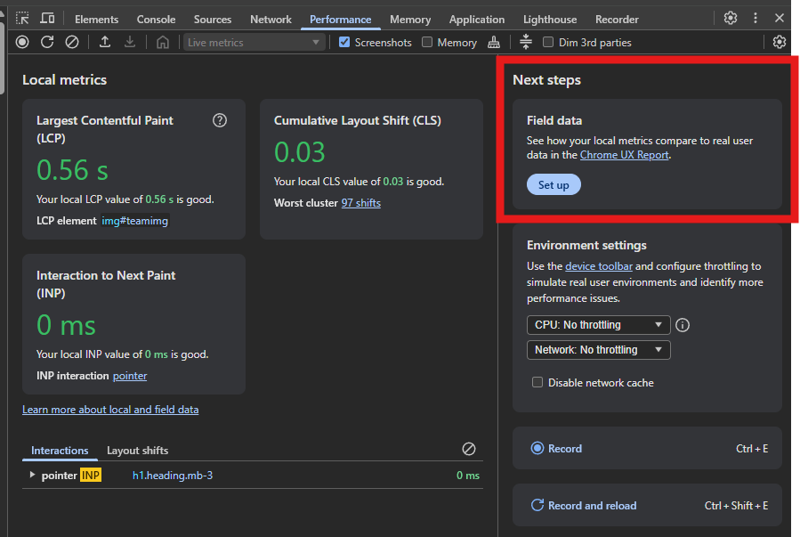Open the capture settings gear icon
800x537 pixels.
pyautogui.click(x=780, y=42)
